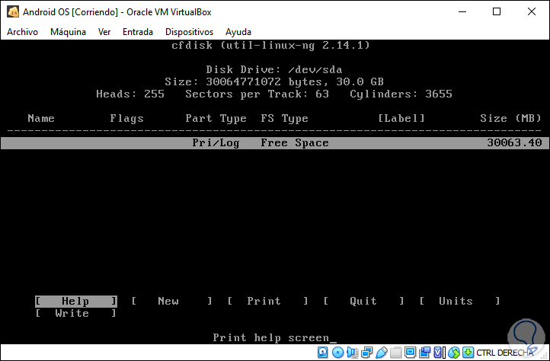This screenshot has height=361, width=550.
Task: Click the 'Heads: 255' text
Action: tap(130, 94)
